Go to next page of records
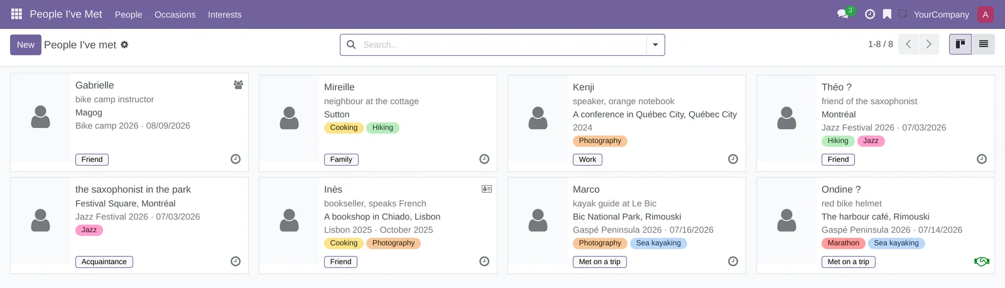This screenshot has height=288, width=1005. pos(929,45)
